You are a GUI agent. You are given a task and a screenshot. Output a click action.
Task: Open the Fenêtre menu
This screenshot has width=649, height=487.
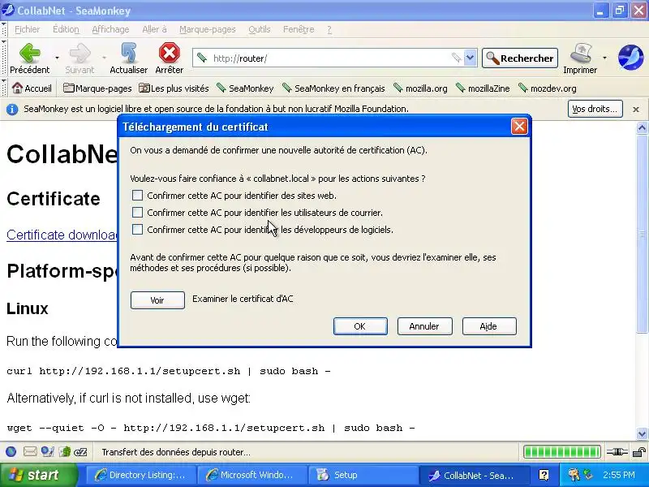[299, 29]
